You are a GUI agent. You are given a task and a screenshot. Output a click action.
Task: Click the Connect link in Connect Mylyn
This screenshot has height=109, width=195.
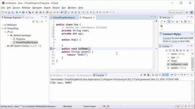(x=167, y=38)
